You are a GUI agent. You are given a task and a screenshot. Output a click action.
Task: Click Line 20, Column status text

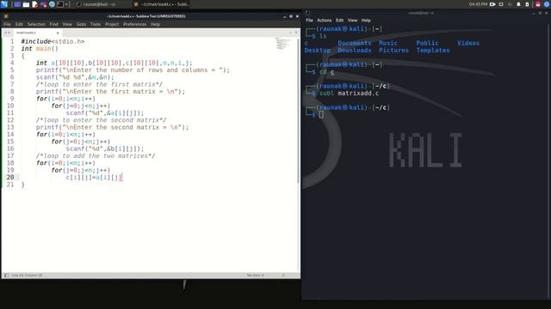(x=27, y=276)
